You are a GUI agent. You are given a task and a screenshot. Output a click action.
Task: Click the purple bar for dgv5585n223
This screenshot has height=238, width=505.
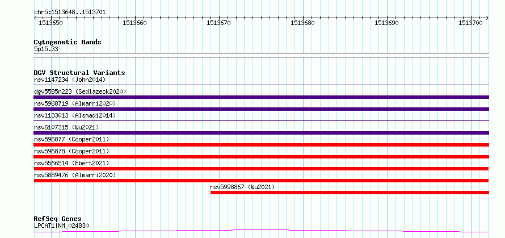tap(261, 97)
